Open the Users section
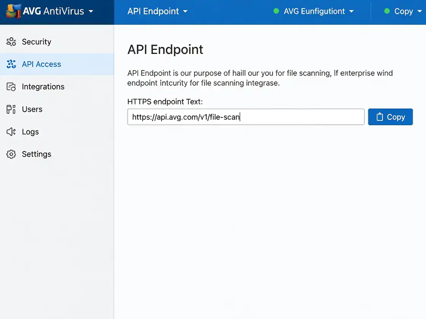 57,109
